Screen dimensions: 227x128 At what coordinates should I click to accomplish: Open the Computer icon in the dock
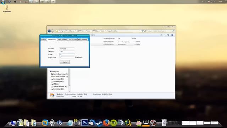13,123
